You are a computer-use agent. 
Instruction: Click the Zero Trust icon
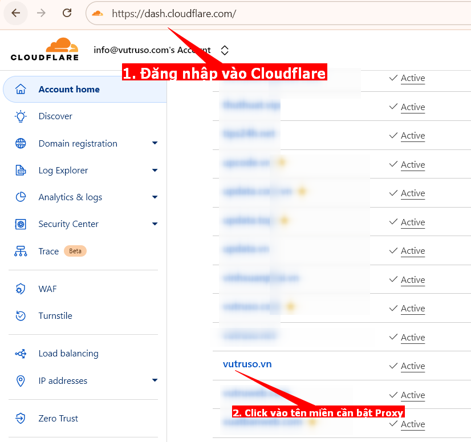[x=21, y=418]
